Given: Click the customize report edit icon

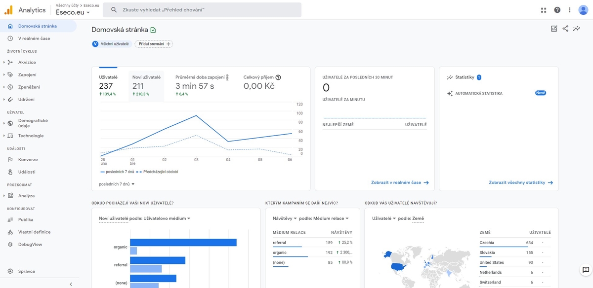Looking at the screenshot, I should click(554, 29).
